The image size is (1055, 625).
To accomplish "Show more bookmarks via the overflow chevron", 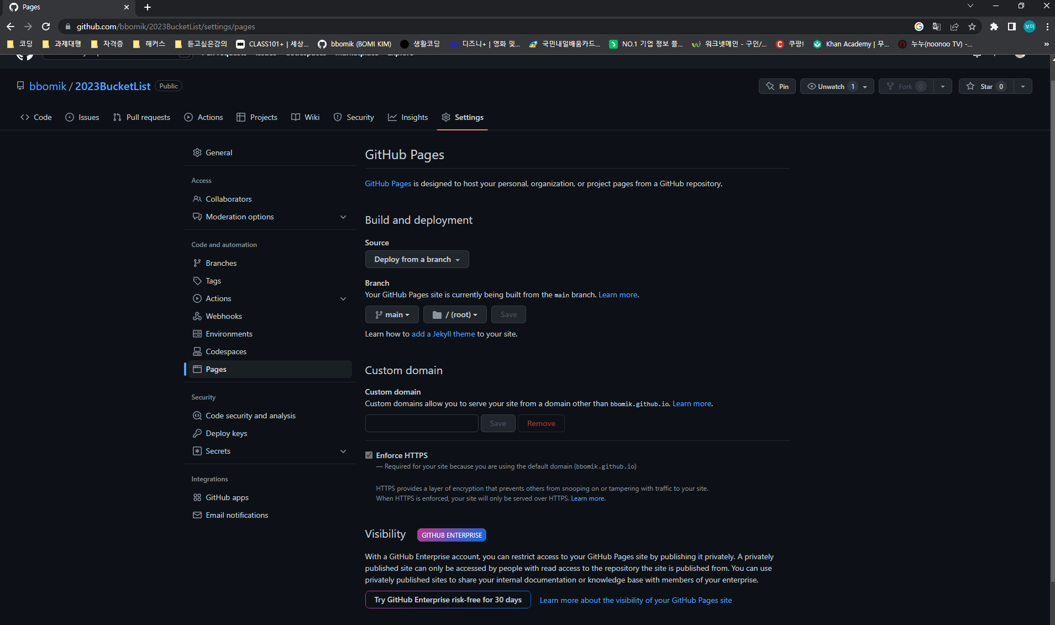I will point(1046,44).
